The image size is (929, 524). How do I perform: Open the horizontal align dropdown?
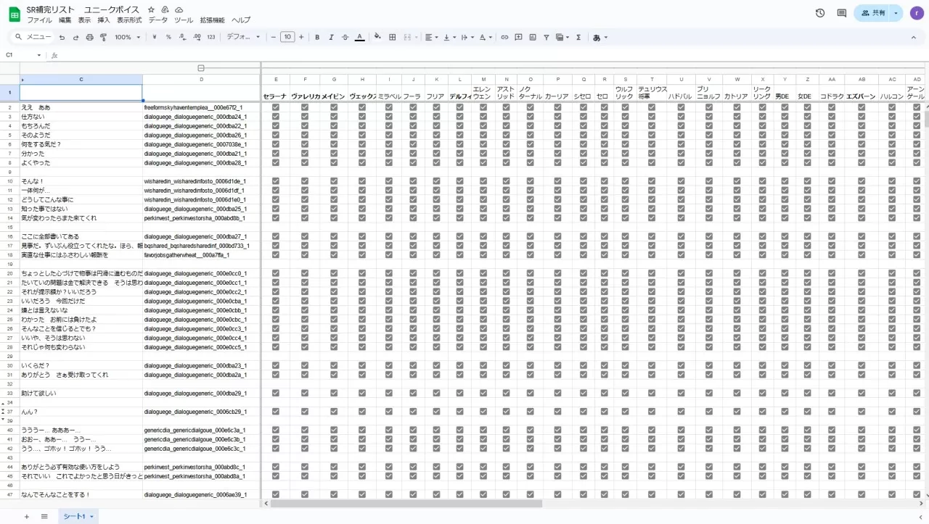click(431, 37)
